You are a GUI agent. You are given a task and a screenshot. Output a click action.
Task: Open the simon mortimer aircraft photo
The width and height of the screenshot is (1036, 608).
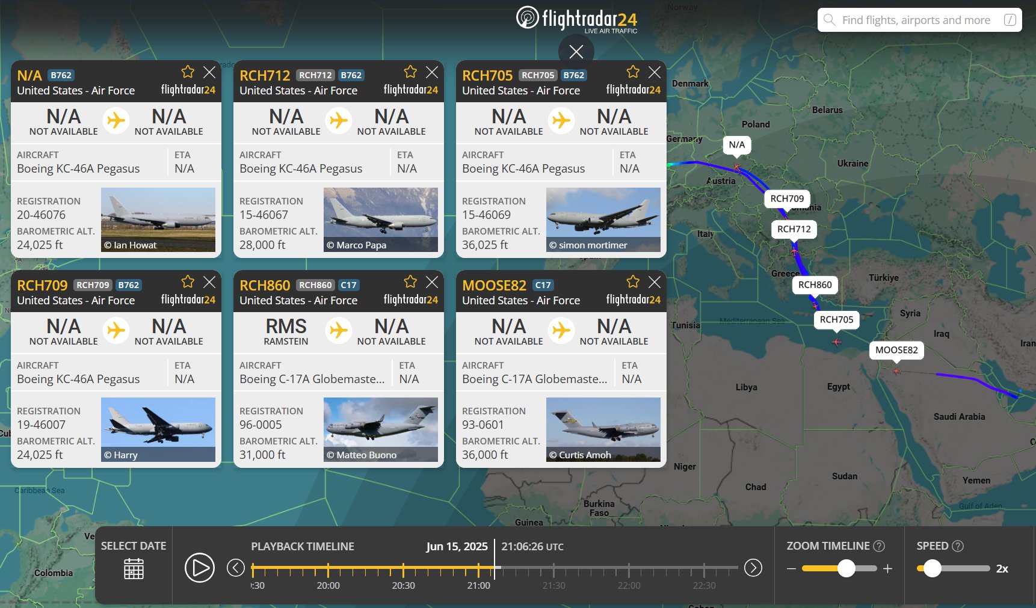pos(603,220)
